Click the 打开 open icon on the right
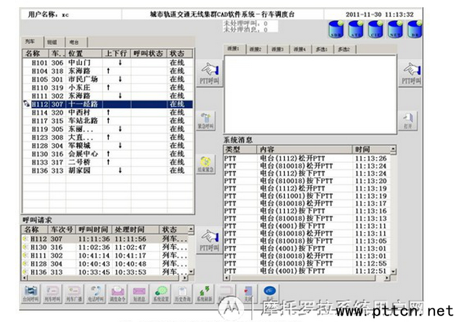The height and width of the screenshot is (322, 456). click(410, 121)
